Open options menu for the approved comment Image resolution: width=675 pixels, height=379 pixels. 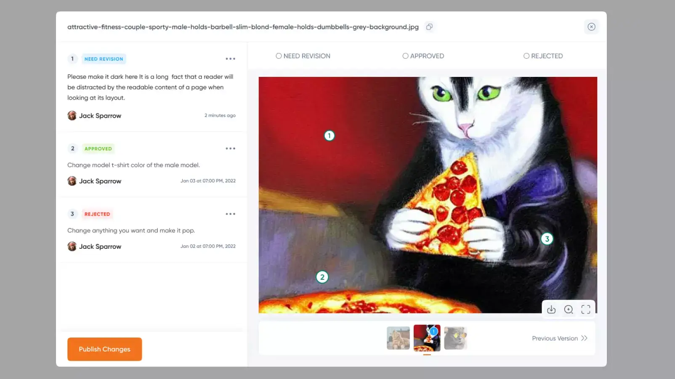tap(230, 149)
